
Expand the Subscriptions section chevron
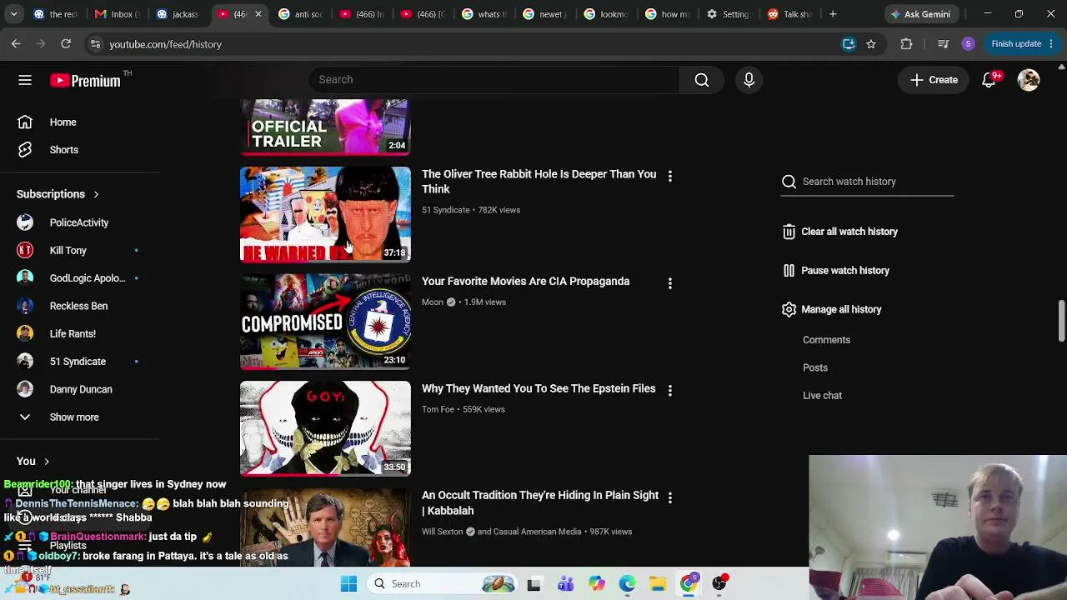[96, 195]
